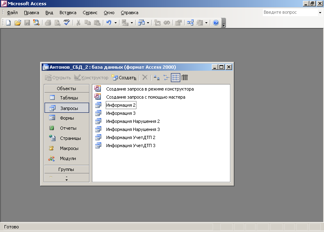This screenshot has width=324, height=232.
Task: Click the Undo arrow icon
Action: (x=109, y=23)
